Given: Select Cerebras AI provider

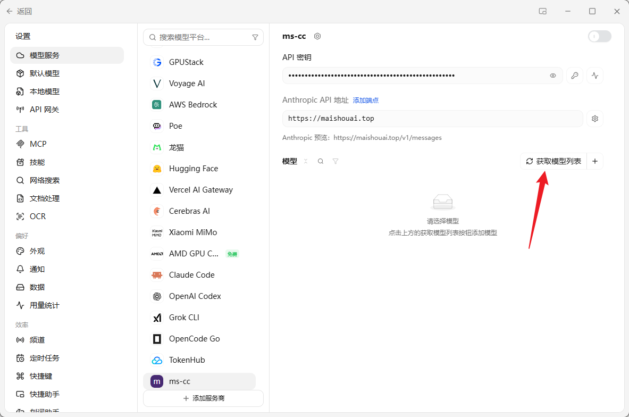Looking at the screenshot, I should pyautogui.click(x=199, y=211).
